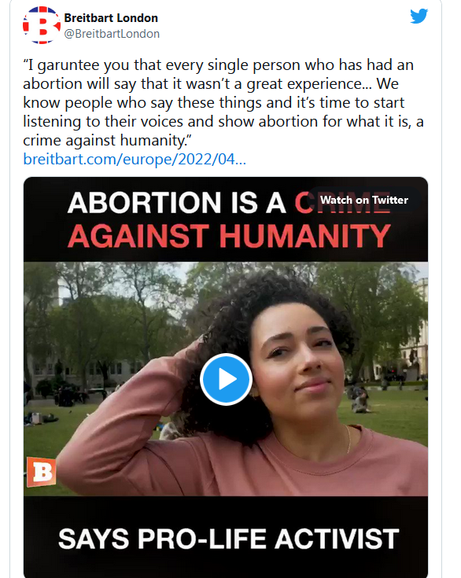
Task: Click the "ABORTION IS A" white headline text
Action: click(177, 203)
